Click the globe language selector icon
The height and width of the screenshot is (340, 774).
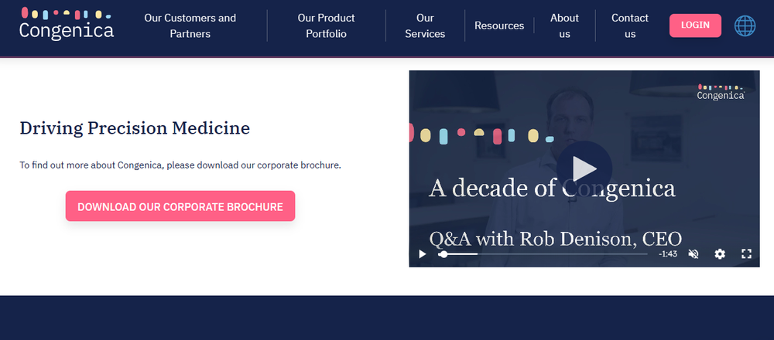click(x=745, y=25)
